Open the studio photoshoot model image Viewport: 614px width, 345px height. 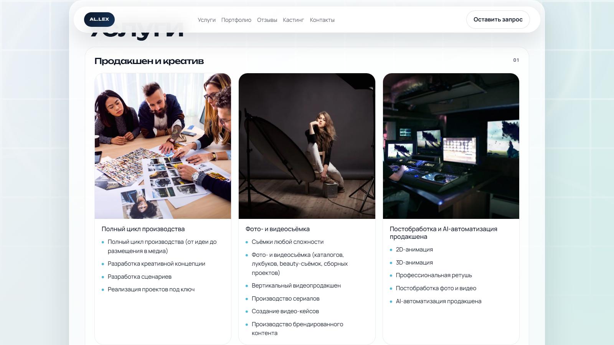(307, 146)
